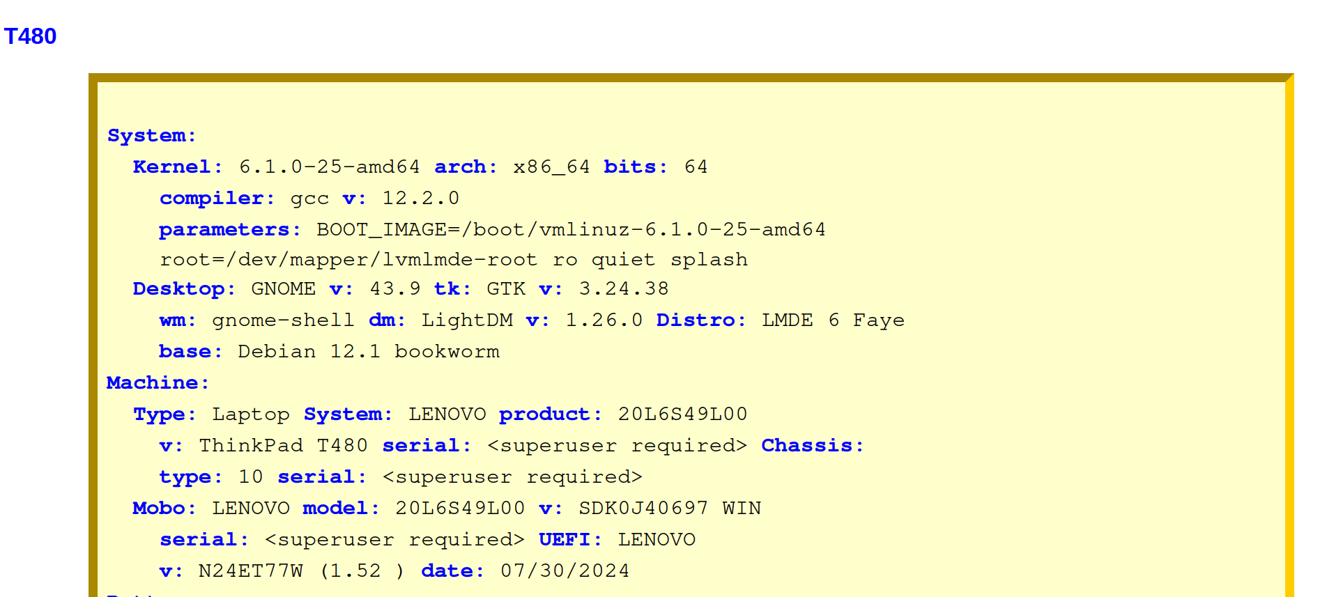The height and width of the screenshot is (597, 1334).
Task: Click the LightDM version 1.26.0
Action: coord(604,320)
